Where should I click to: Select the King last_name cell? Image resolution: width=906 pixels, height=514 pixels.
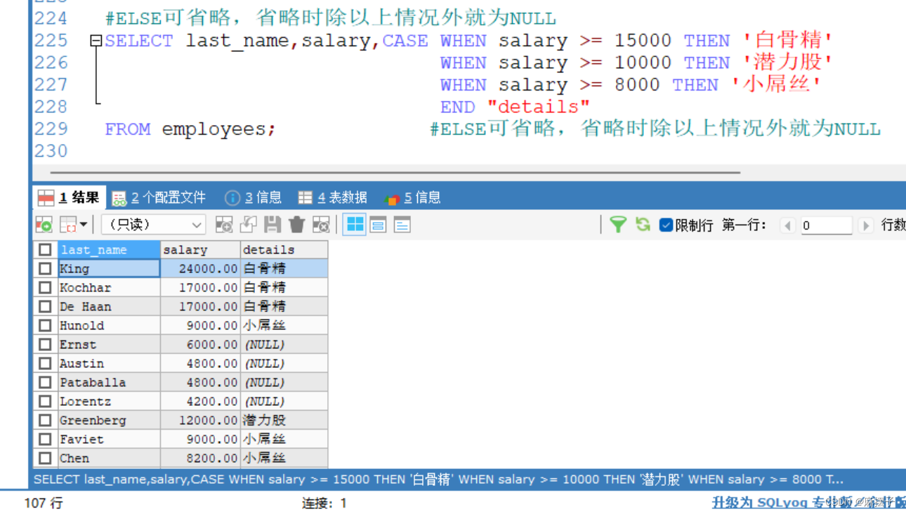point(109,268)
